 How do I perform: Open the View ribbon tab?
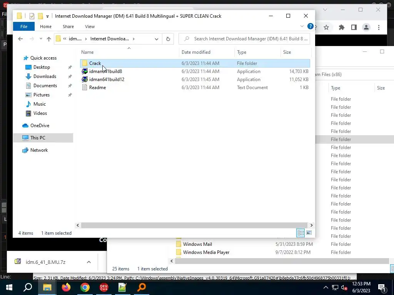tap(90, 27)
